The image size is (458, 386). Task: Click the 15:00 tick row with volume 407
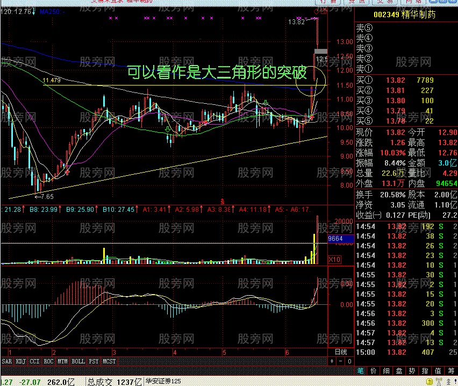click(406, 352)
